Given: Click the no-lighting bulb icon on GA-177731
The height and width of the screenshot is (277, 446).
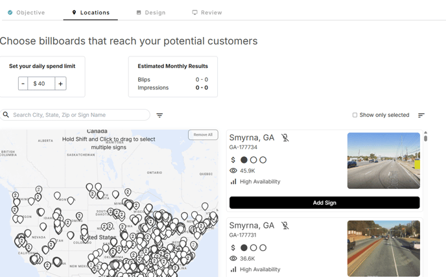Looking at the screenshot, I should tap(285, 226).
